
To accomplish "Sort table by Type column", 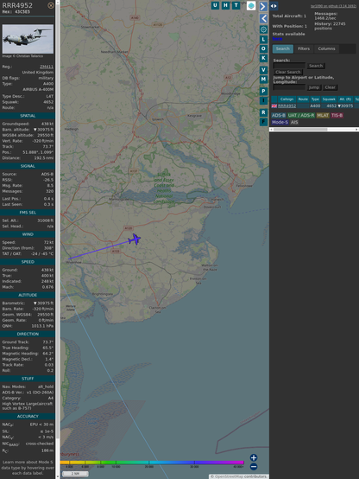I will pos(315,99).
